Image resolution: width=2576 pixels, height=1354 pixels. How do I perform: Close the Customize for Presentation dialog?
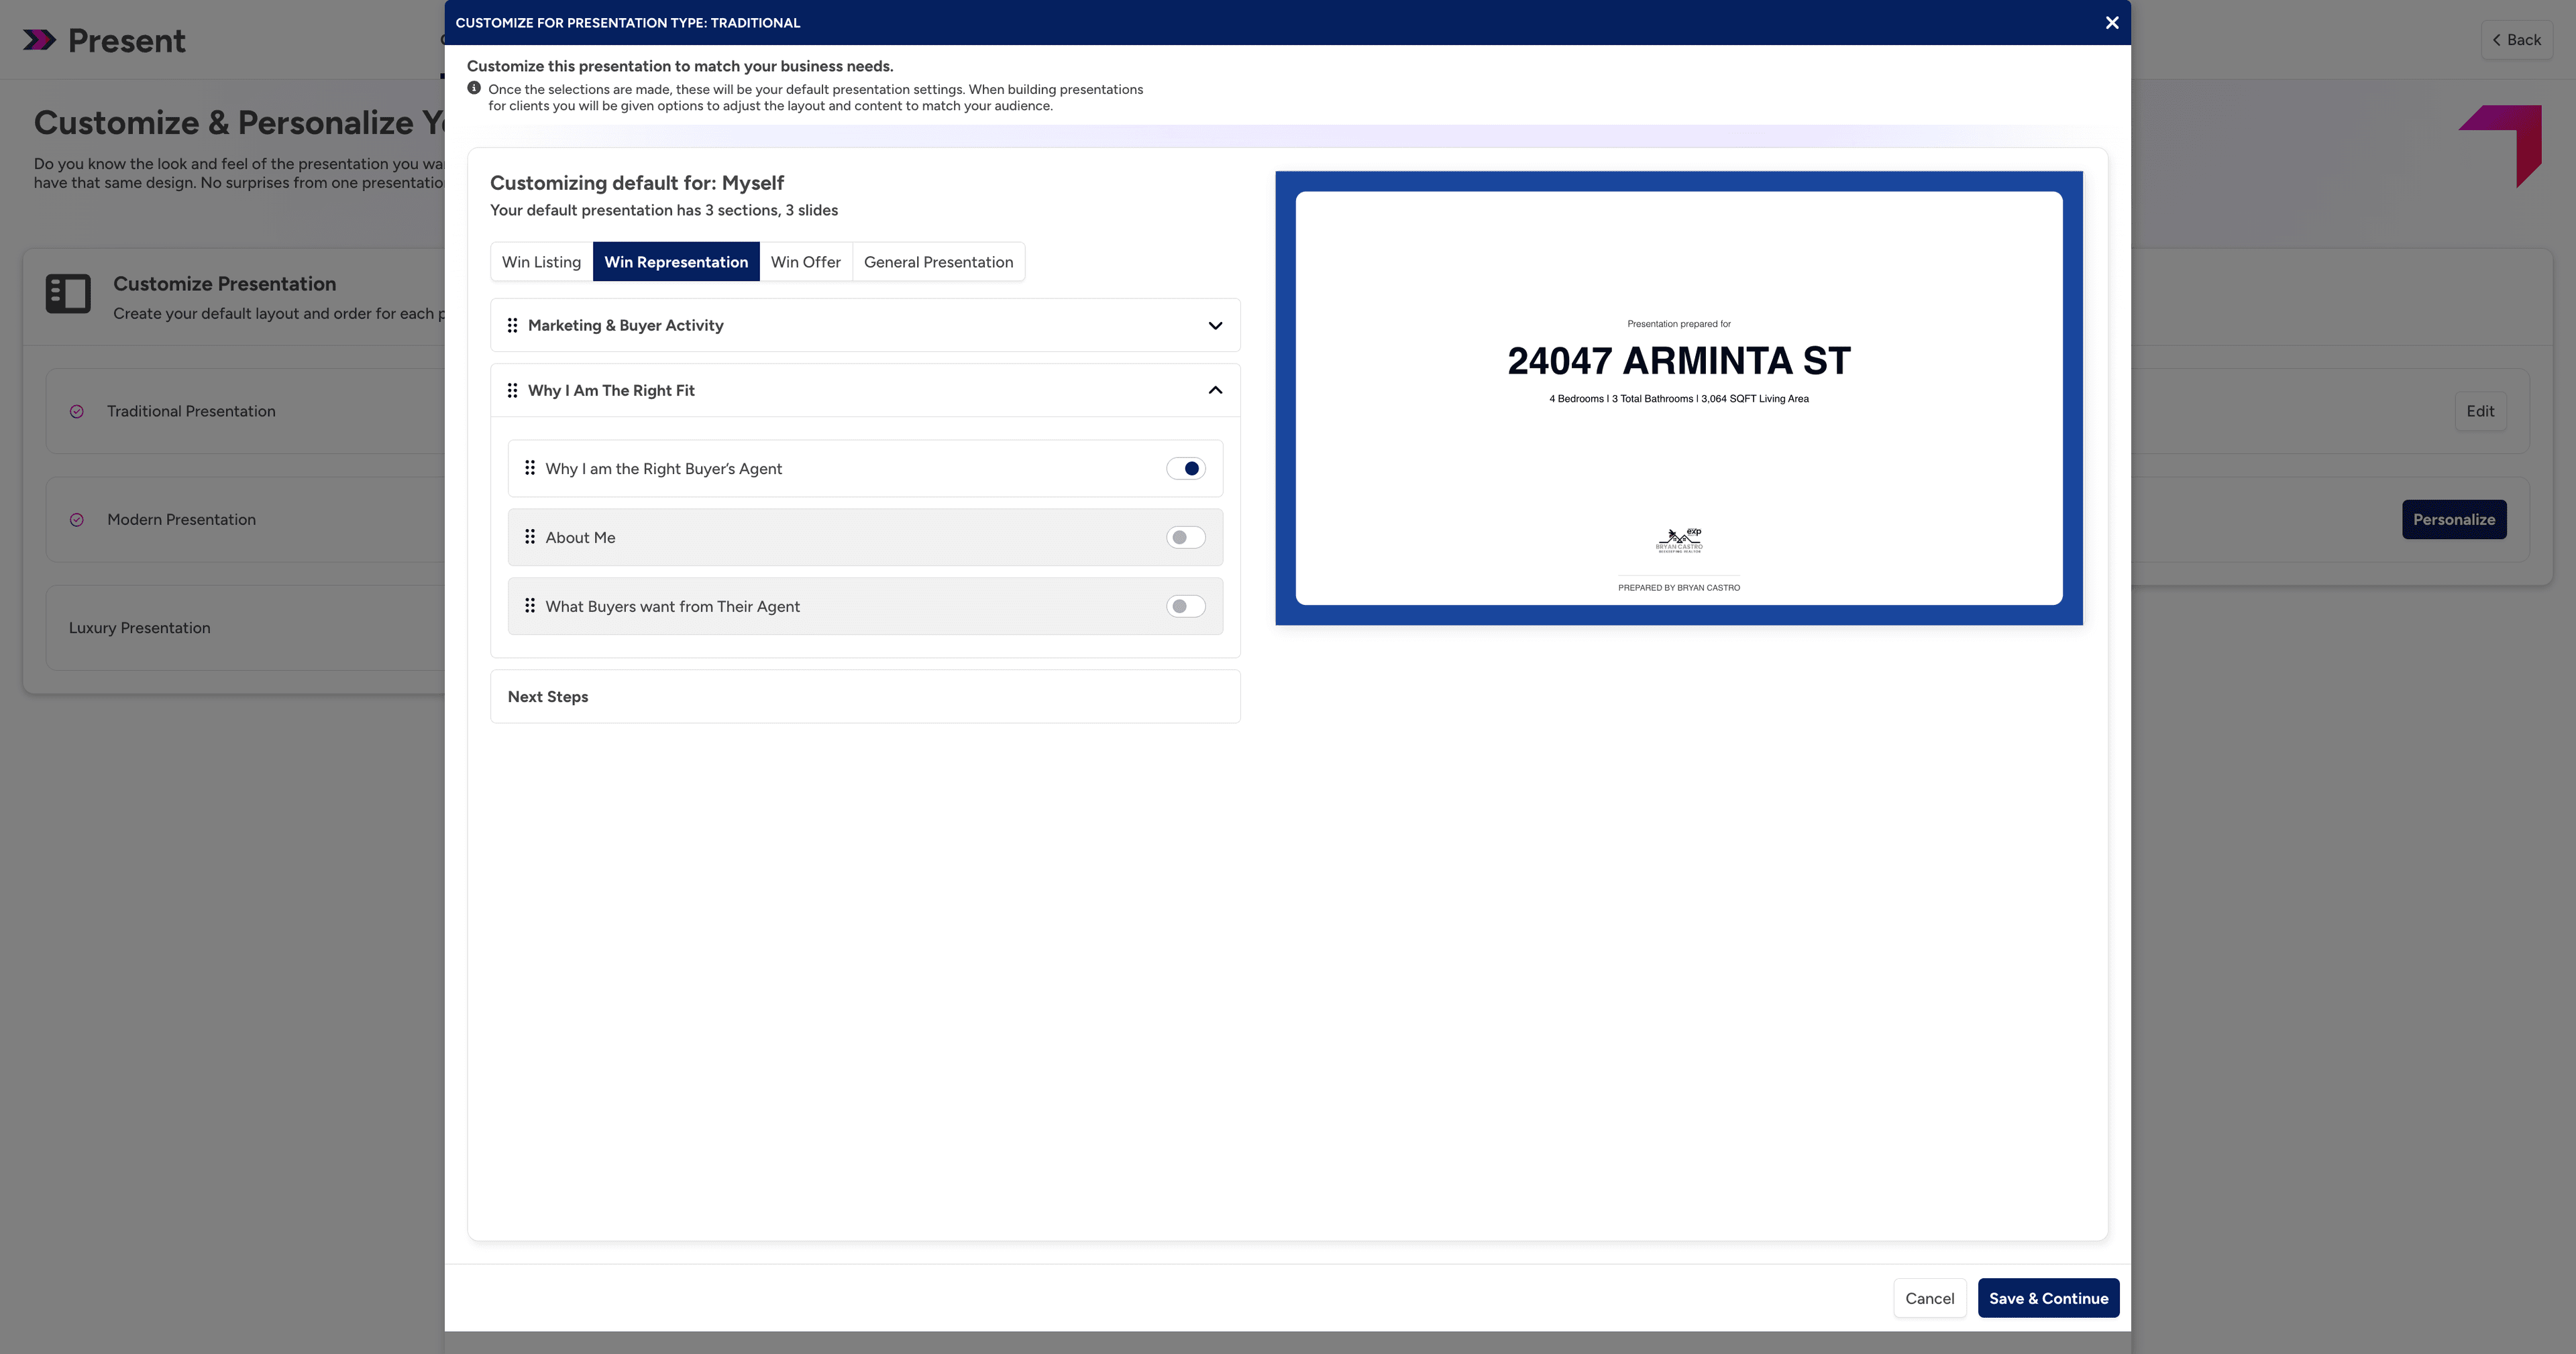pos(2112,22)
